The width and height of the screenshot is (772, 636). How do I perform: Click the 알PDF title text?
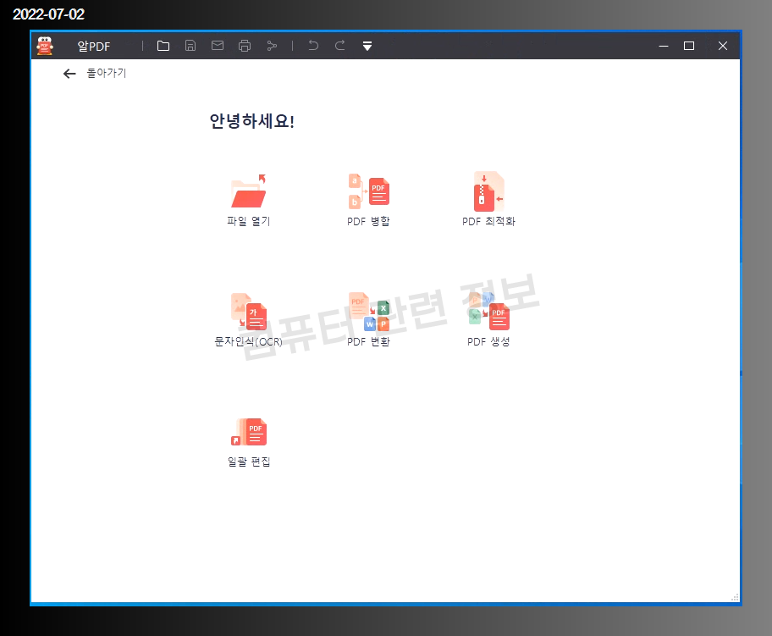point(94,47)
